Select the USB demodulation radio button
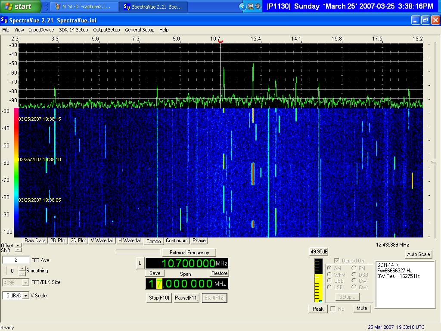The width and height of the screenshot is (441, 331). click(x=330, y=281)
